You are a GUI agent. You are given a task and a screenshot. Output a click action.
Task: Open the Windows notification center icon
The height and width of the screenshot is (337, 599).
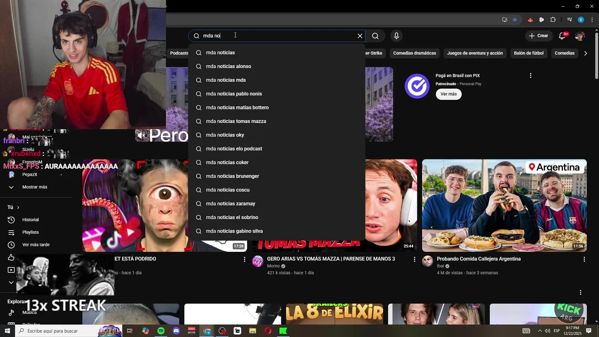(x=589, y=331)
